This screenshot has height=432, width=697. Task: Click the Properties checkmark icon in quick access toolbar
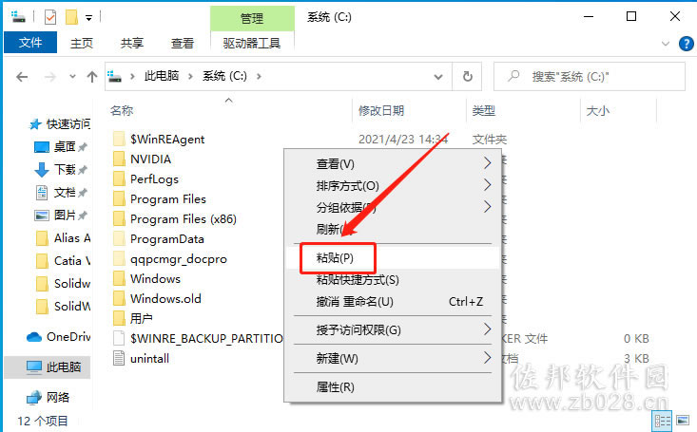click(50, 18)
